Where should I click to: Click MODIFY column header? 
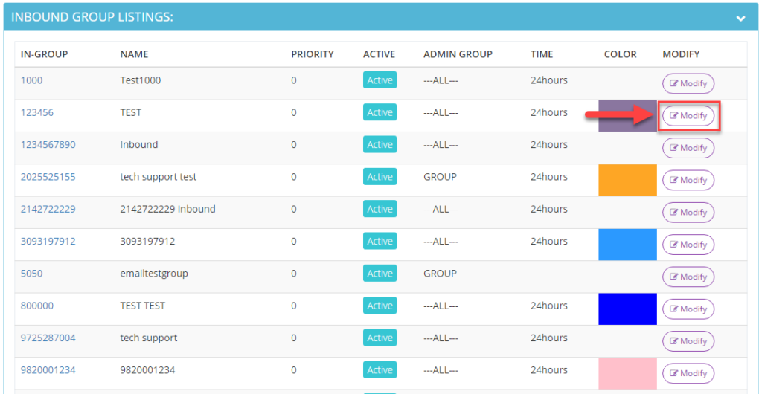pyautogui.click(x=681, y=54)
